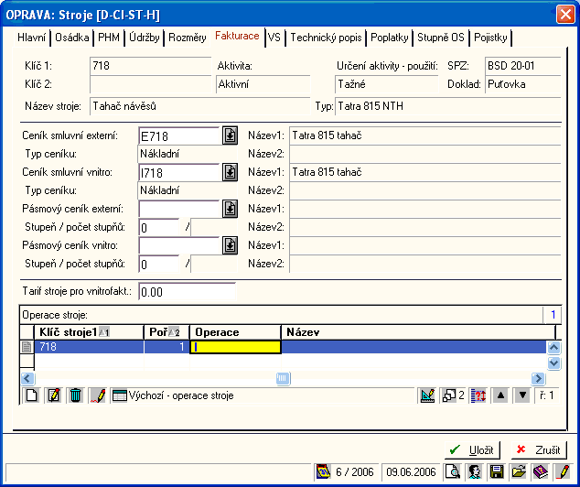Image resolution: width=580 pixels, height=487 pixels.
Task: Click the sort order icon with red arrows
Action: pyautogui.click(x=478, y=395)
